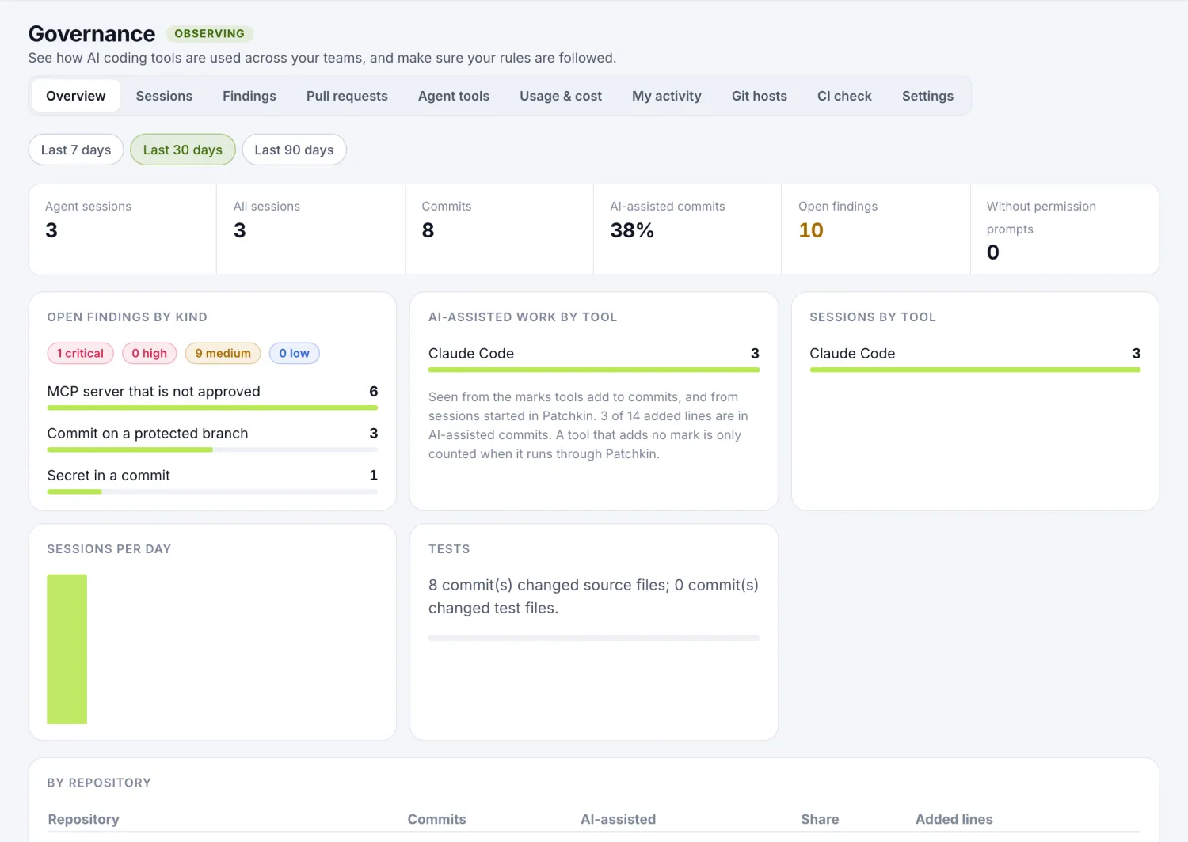Click the 9 medium severity pill
This screenshot has height=842, width=1188.
click(x=223, y=353)
